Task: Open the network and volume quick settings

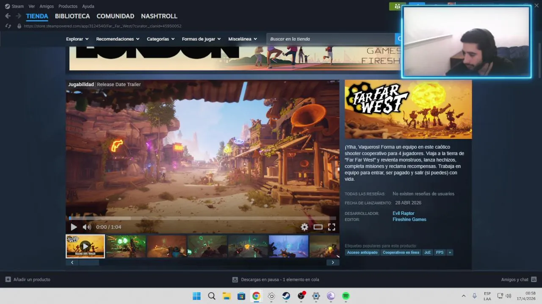Action: pos(504,296)
